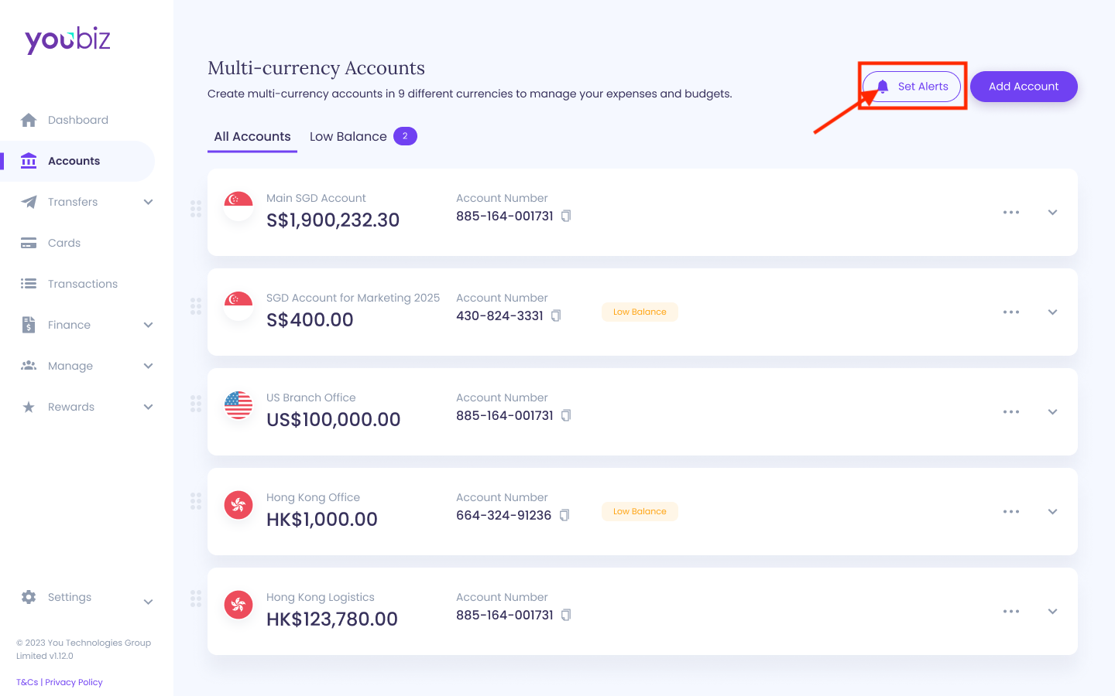The width and height of the screenshot is (1115, 696).
Task: Click the youbiz logo
Action: pyautogui.click(x=67, y=39)
